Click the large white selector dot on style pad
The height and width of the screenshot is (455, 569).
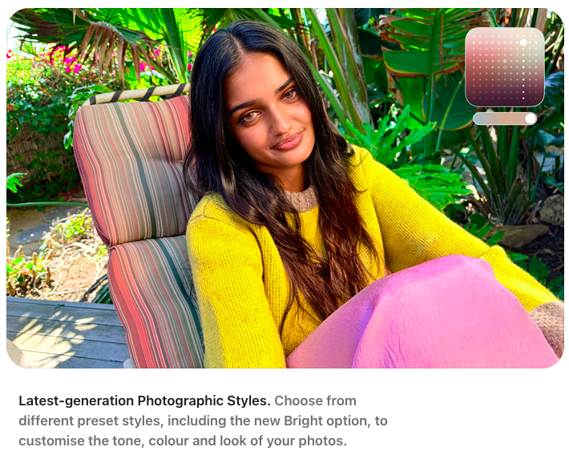(x=523, y=42)
